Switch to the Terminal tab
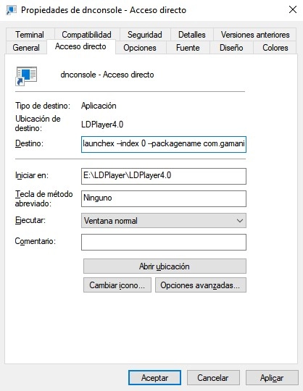Screen dimensions: 303x391 click(30, 35)
